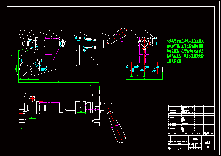Select the green technical note beginning 本夹具用于
The image size is (221, 156).
point(185,51)
